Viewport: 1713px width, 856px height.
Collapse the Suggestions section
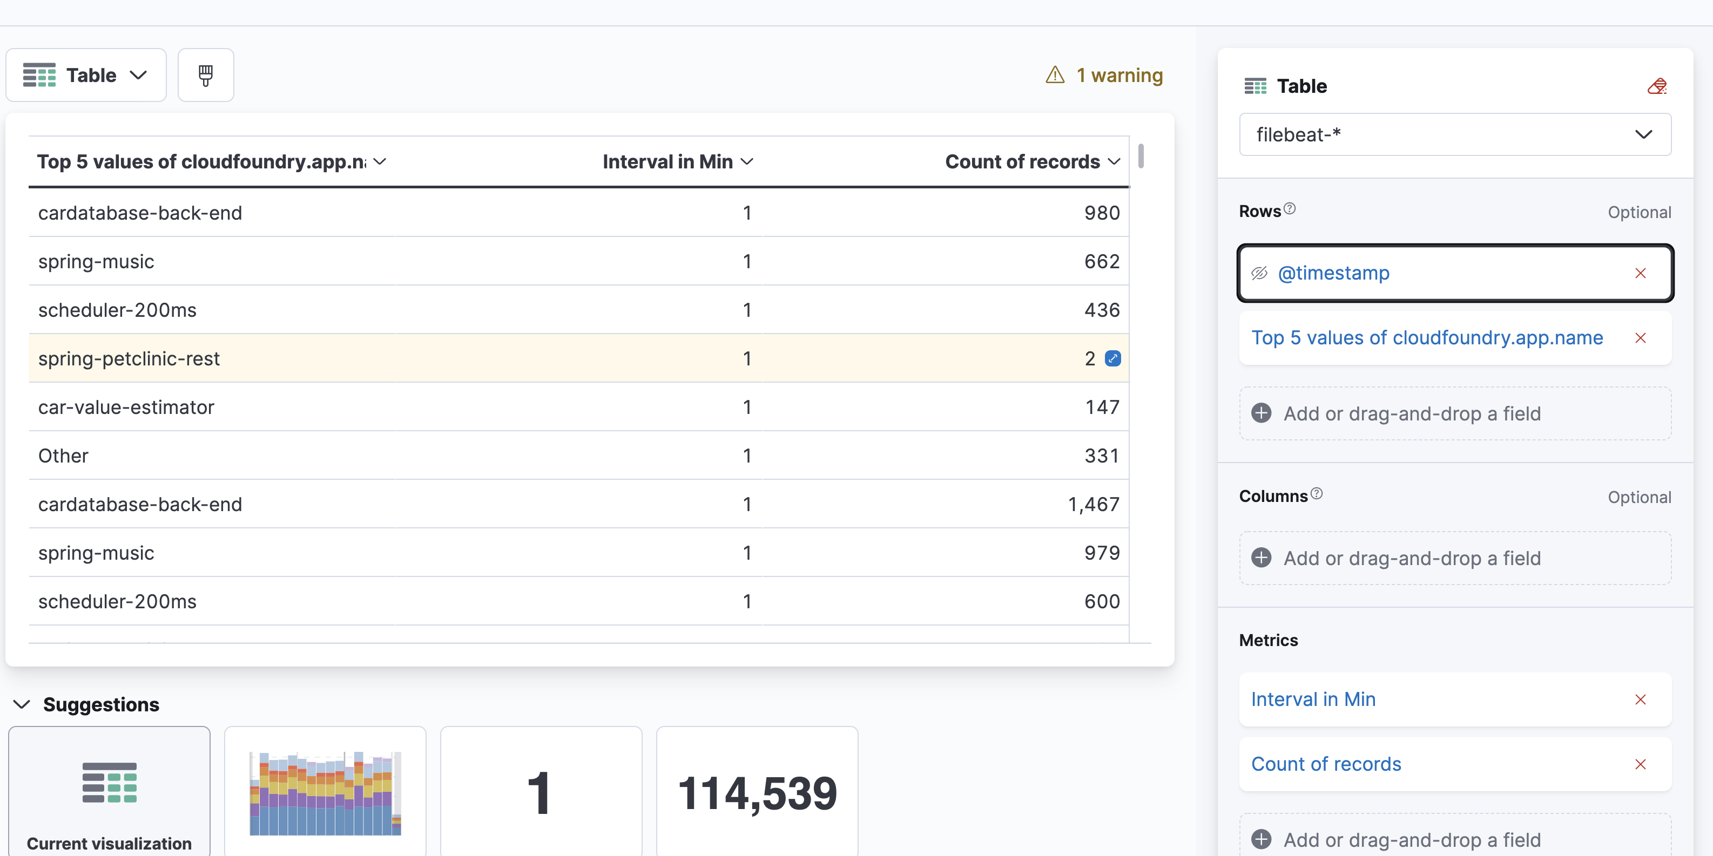[x=22, y=704]
